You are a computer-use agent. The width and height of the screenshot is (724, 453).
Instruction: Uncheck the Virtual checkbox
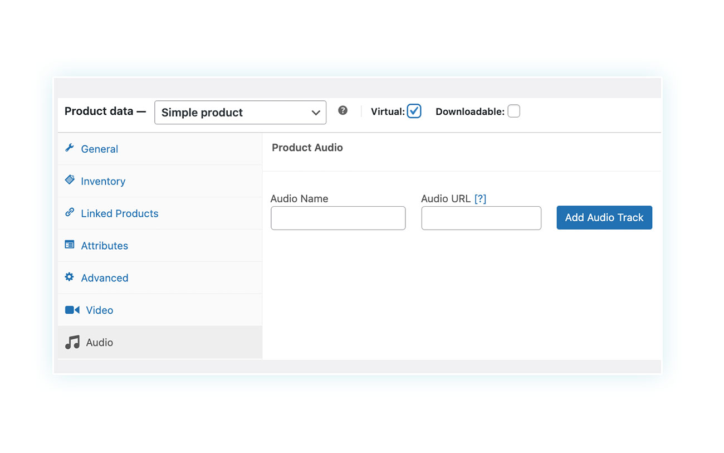pos(414,111)
